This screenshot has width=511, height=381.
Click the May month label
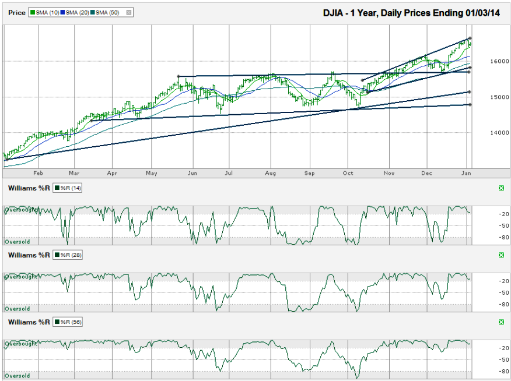coord(151,173)
